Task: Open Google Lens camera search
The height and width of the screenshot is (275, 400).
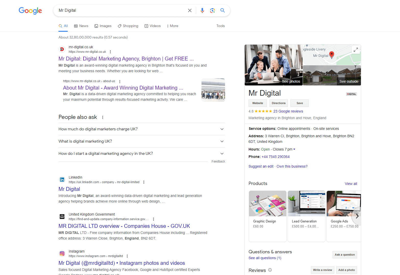Action: pos(212,10)
